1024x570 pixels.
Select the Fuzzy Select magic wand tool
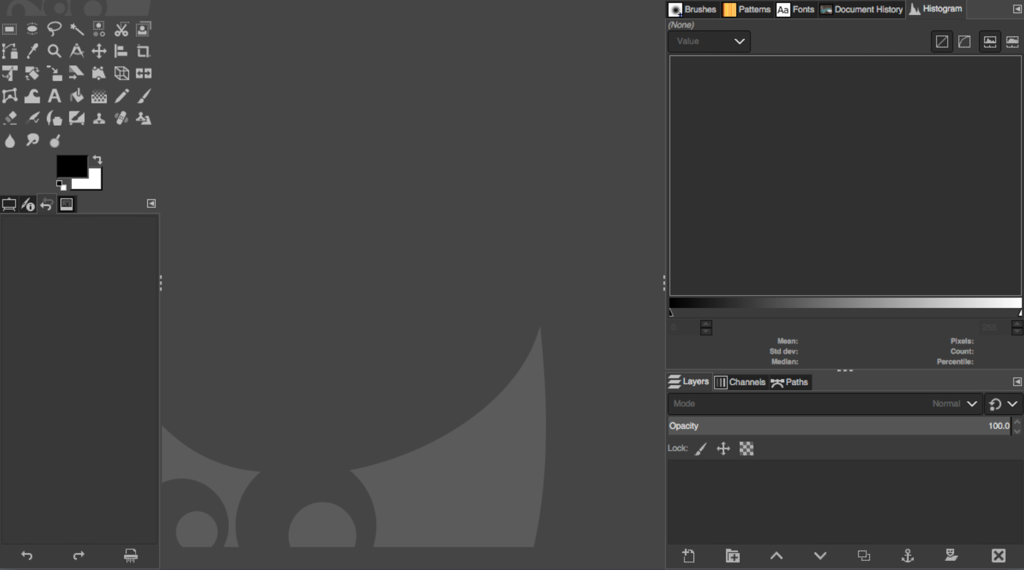(77, 29)
